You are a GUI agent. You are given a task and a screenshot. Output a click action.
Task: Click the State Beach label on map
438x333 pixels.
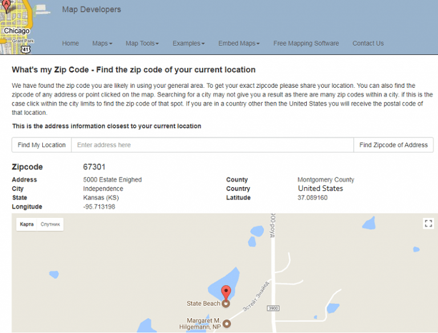point(203,303)
